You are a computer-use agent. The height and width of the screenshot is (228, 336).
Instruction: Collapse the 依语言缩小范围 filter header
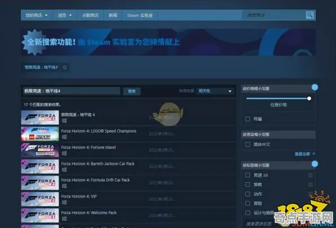tap(278, 134)
